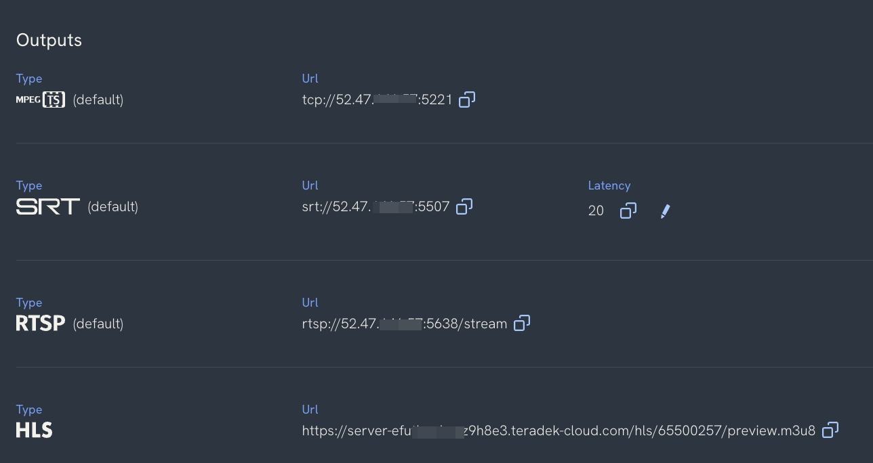Copy the HLS preview URL
Screen dimensions: 873x463
(830, 430)
